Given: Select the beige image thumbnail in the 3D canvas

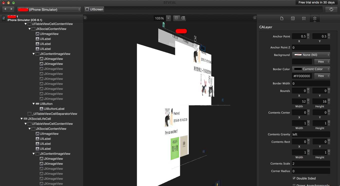Looking at the screenshot, I should (x=184, y=146).
